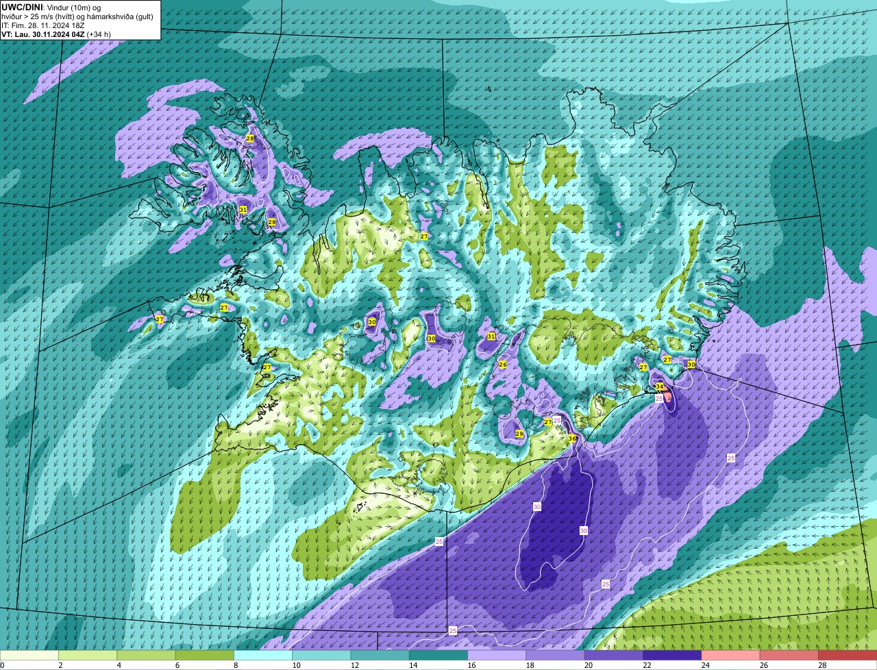This screenshot has height=670, width=877.
Task: Click the title line 'UWC/DINI: Vindur (10m) og'
Action: coord(51,8)
